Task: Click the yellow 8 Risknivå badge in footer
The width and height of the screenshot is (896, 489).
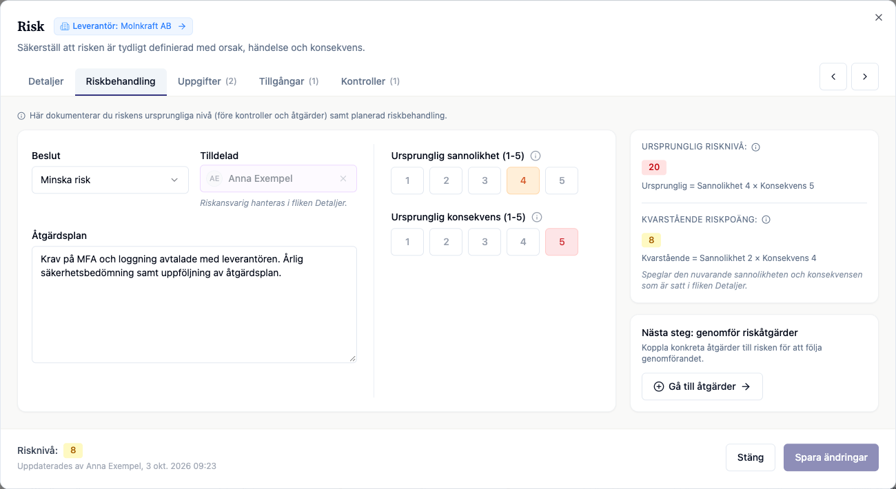Action: (73, 450)
